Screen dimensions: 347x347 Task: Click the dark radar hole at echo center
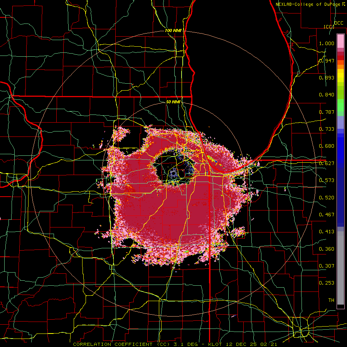click(175, 167)
